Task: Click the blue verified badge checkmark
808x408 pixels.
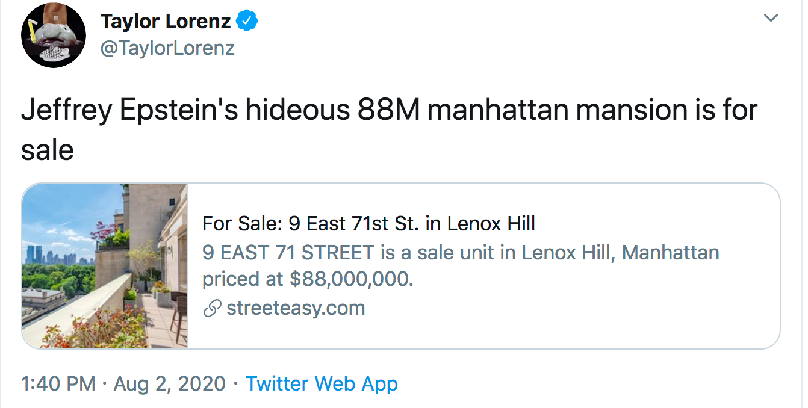Action: (247, 21)
